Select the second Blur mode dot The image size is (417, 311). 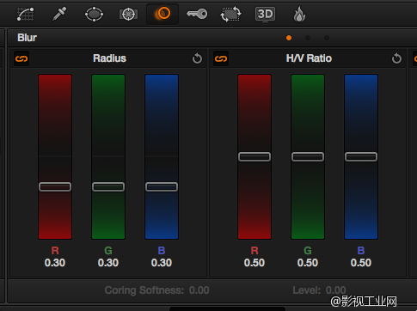(308, 38)
